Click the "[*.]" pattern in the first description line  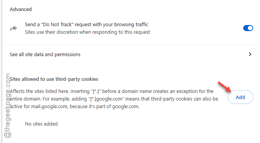[x=96, y=91]
